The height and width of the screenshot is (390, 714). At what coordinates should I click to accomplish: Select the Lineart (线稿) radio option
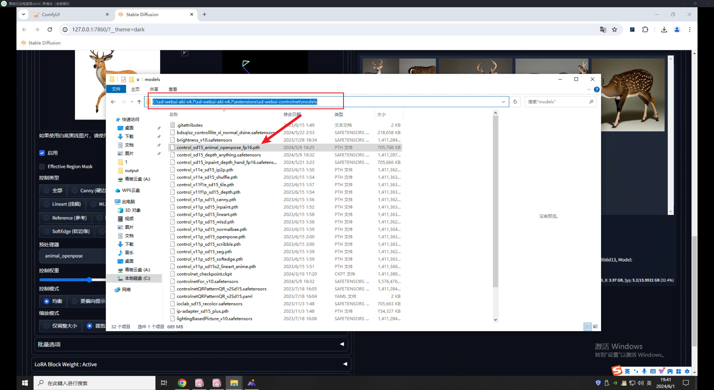47,204
